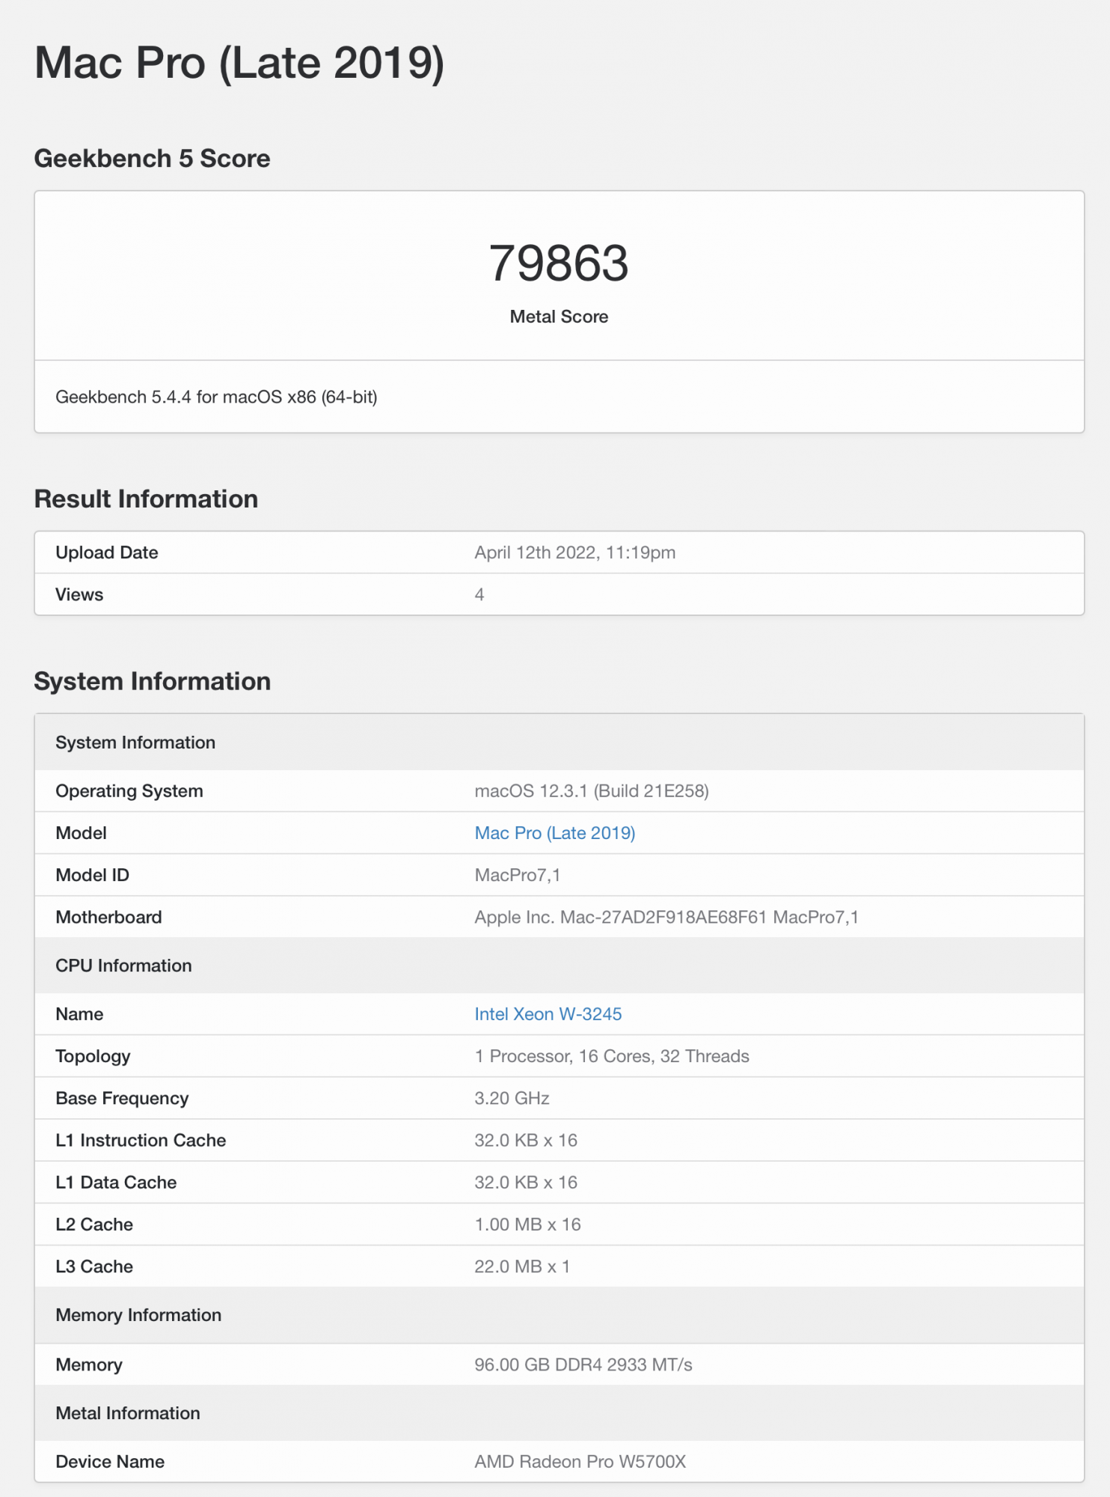Click the Mac Pro (Late 2019) page title
Viewport: 1110px width, 1497px height.
click(239, 62)
